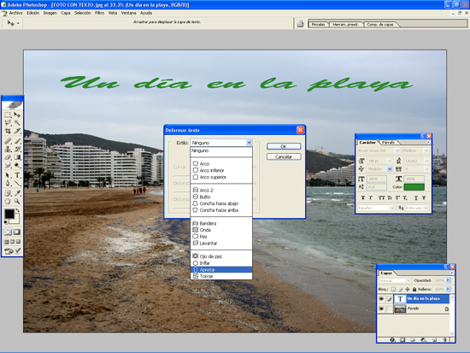Select the Fondo layer thumbnail
This screenshot has width=470, height=353.
pyautogui.click(x=400, y=309)
